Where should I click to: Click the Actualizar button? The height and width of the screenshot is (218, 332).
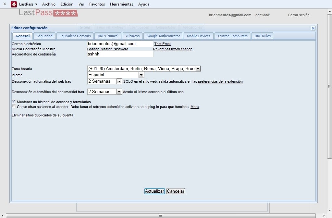[154, 191]
